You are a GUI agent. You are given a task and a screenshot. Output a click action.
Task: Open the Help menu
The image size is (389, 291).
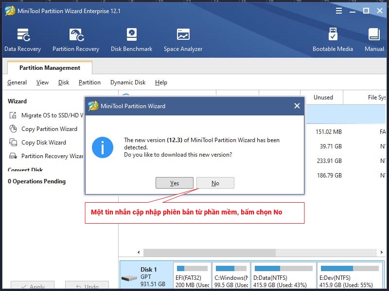pyautogui.click(x=161, y=82)
